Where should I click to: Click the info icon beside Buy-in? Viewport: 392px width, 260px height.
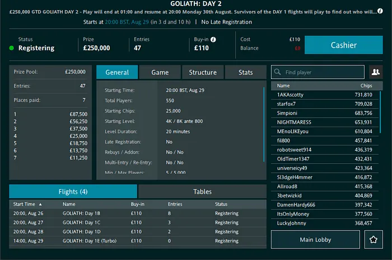[213, 40]
